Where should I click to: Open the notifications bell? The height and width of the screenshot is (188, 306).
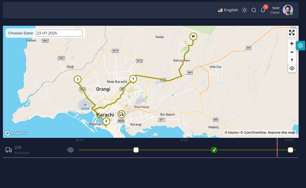click(263, 10)
